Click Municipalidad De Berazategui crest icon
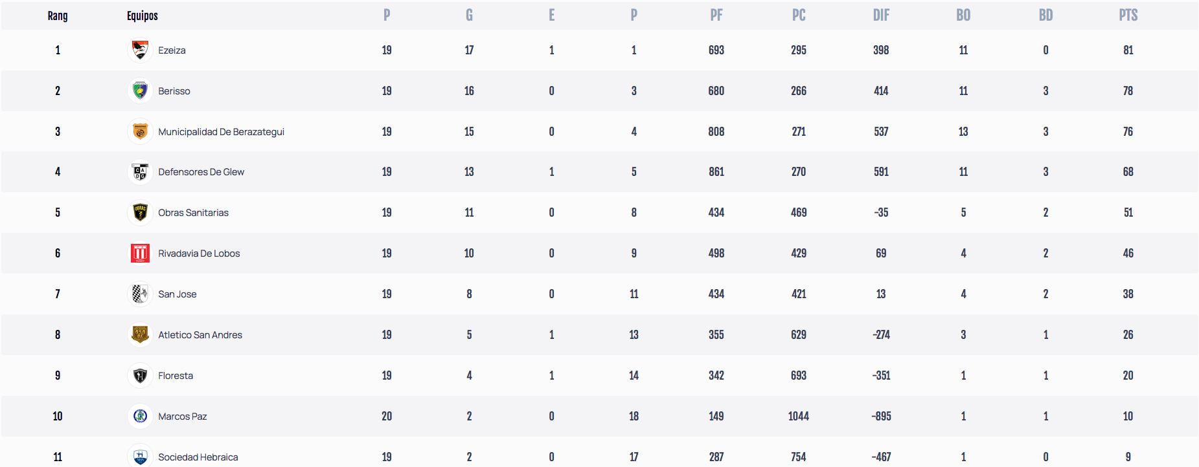The image size is (1199, 467). tap(140, 131)
